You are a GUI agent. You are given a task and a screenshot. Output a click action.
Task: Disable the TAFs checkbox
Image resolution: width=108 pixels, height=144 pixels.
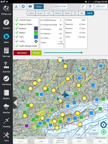coord(17,37)
